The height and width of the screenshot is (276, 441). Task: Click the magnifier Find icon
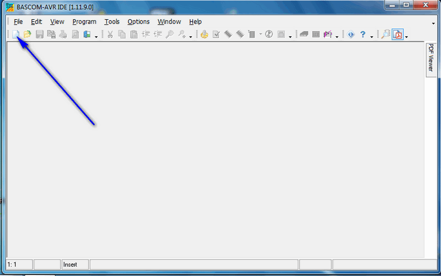[170, 35]
